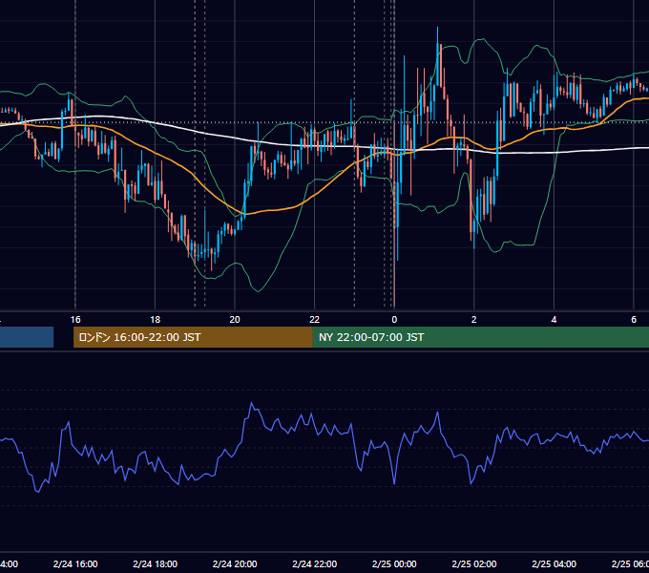The image size is (649, 573).
Task: Click the 2/24 16:00 time label
Action: [75, 563]
